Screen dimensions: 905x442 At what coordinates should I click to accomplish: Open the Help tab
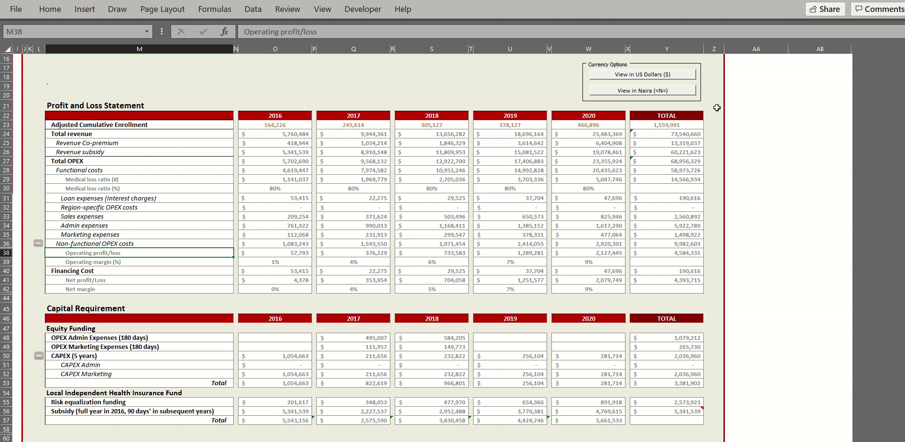tap(403, 9)
